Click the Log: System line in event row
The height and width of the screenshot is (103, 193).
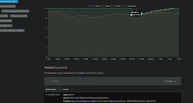pos(69,95)
